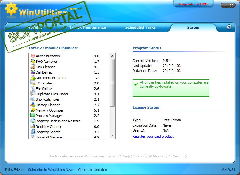240x175 pixels.
Task: Click the Check for Updates link
Action: (x=92, y=170)
